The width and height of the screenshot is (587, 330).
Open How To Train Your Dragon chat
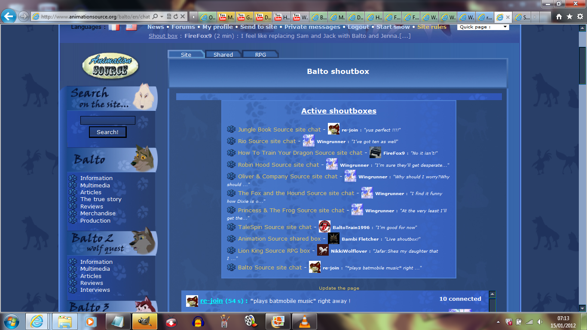click(300, 153)
